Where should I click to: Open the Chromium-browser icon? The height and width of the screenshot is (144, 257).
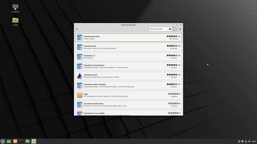pyautogui.click(x=80, y=38)
